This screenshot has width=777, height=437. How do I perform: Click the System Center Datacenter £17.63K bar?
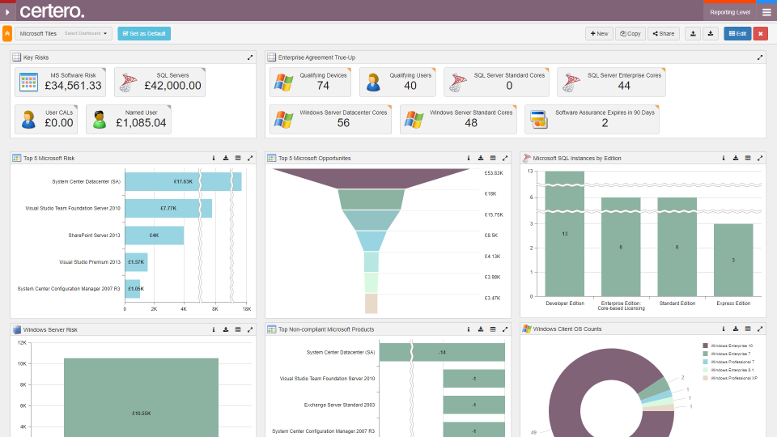[x=184, y=182]
